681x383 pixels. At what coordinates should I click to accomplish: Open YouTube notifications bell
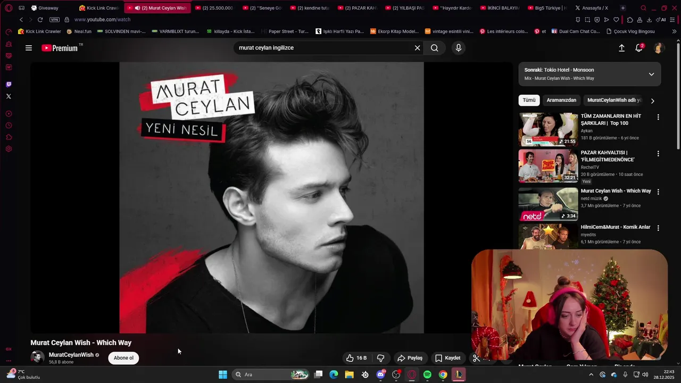pos(639,48)
